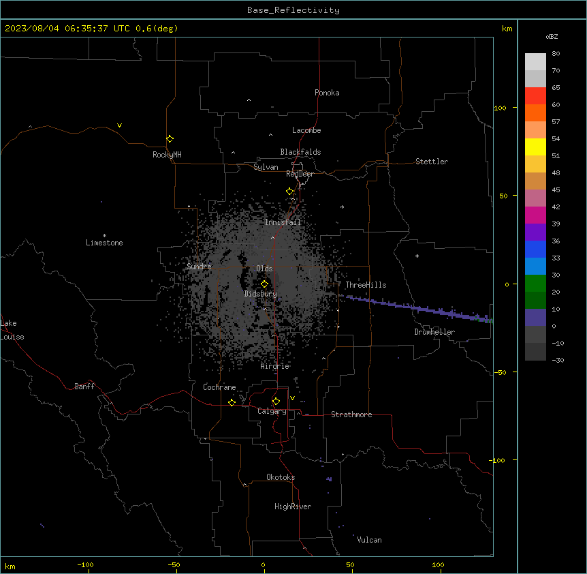Click the purple 36-39 dBZ legend swatch
This screenshot has height=574, width=587.
point(535,232)
